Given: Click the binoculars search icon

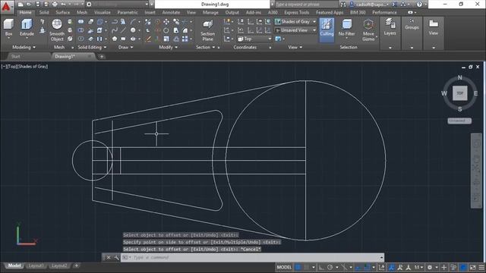Looking at the screenshot, I should click(x=343, y=5).
